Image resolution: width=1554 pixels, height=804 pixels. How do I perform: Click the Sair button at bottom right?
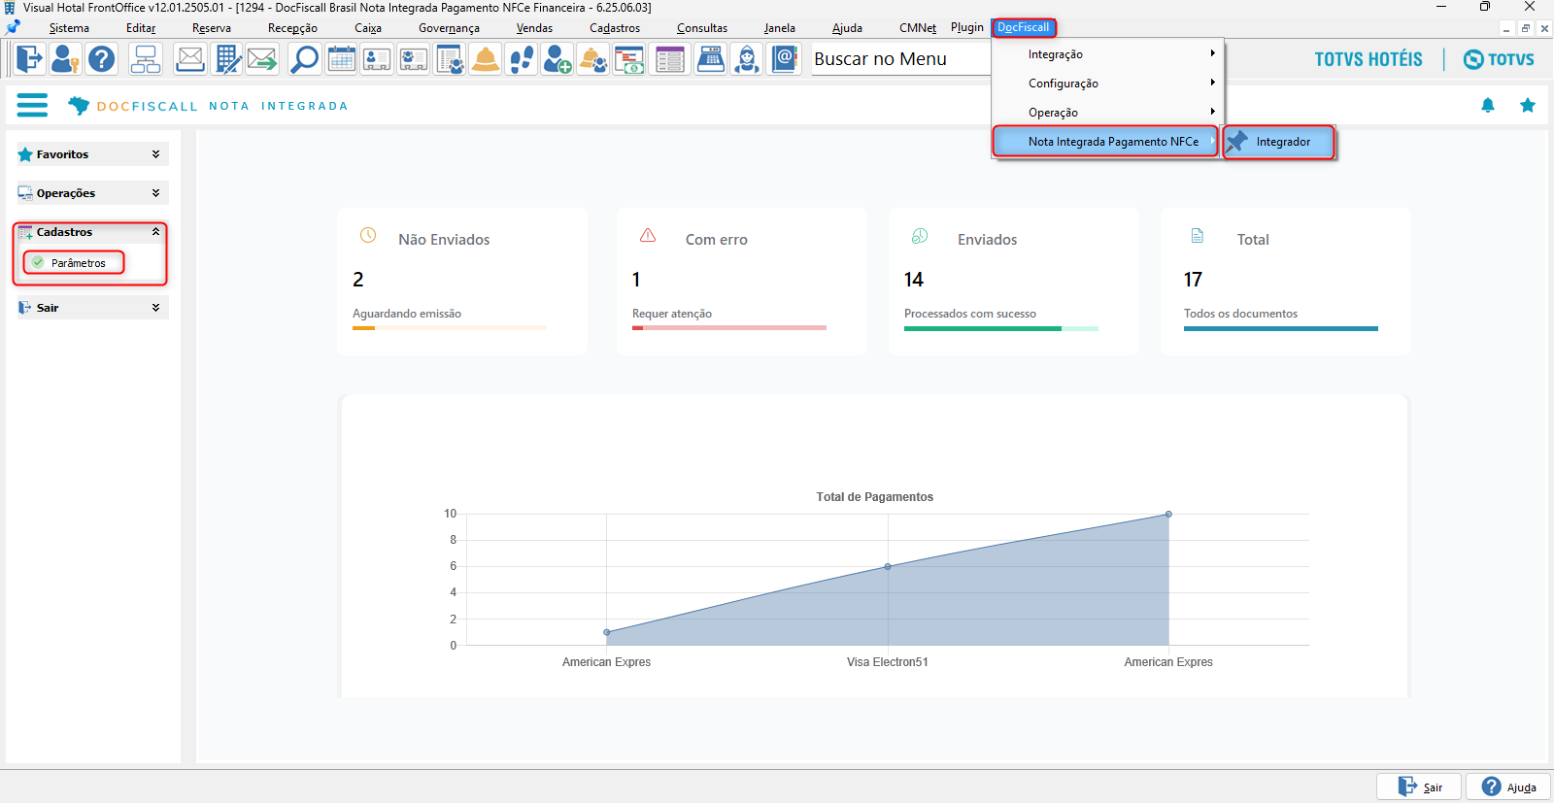click(x=1419, y=787)
